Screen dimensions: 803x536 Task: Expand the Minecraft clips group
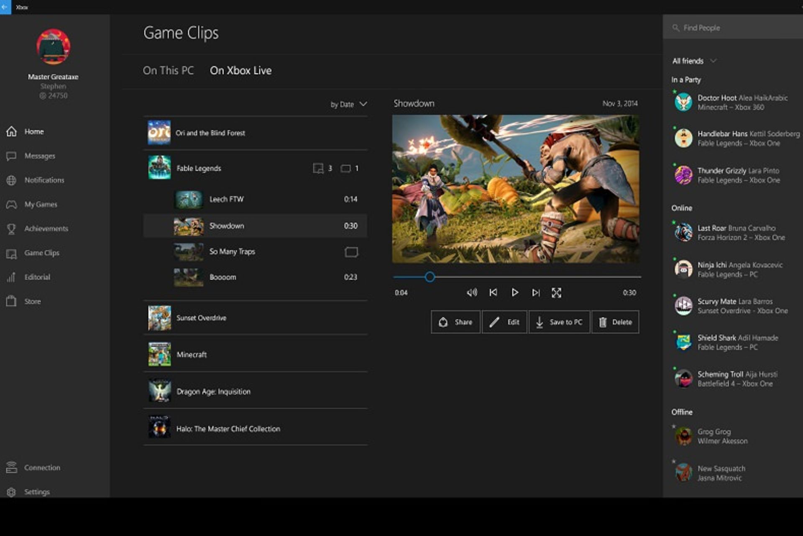pyautogui.click(x=255, y=354)
